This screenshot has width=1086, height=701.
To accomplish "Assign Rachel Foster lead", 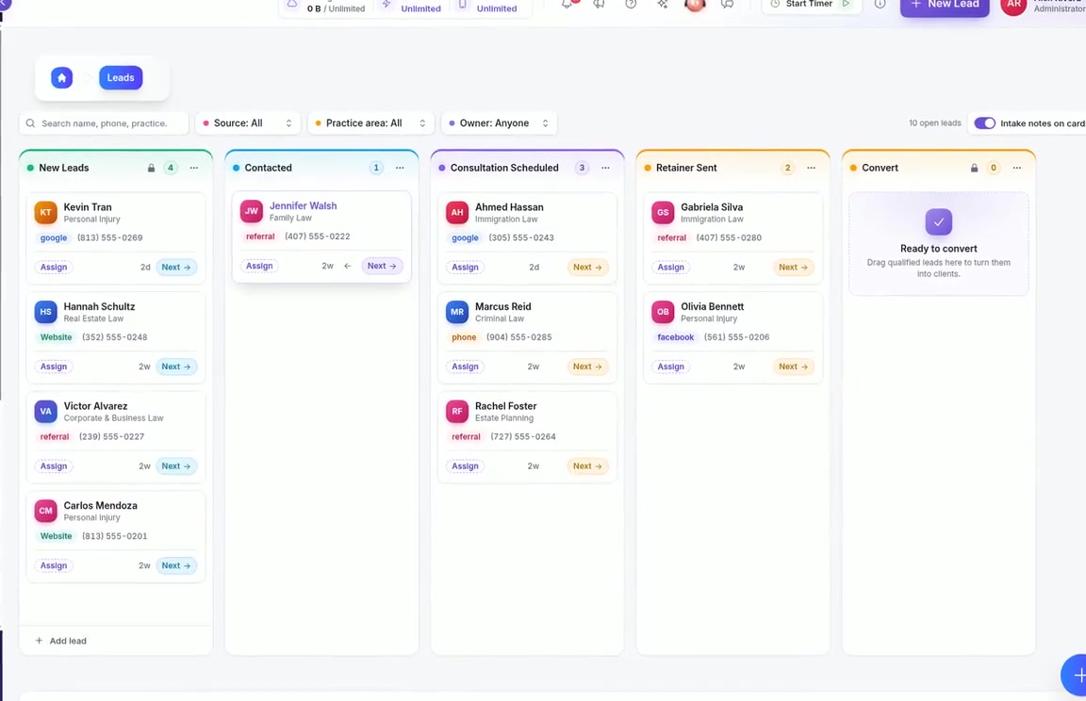I will 465,466.
